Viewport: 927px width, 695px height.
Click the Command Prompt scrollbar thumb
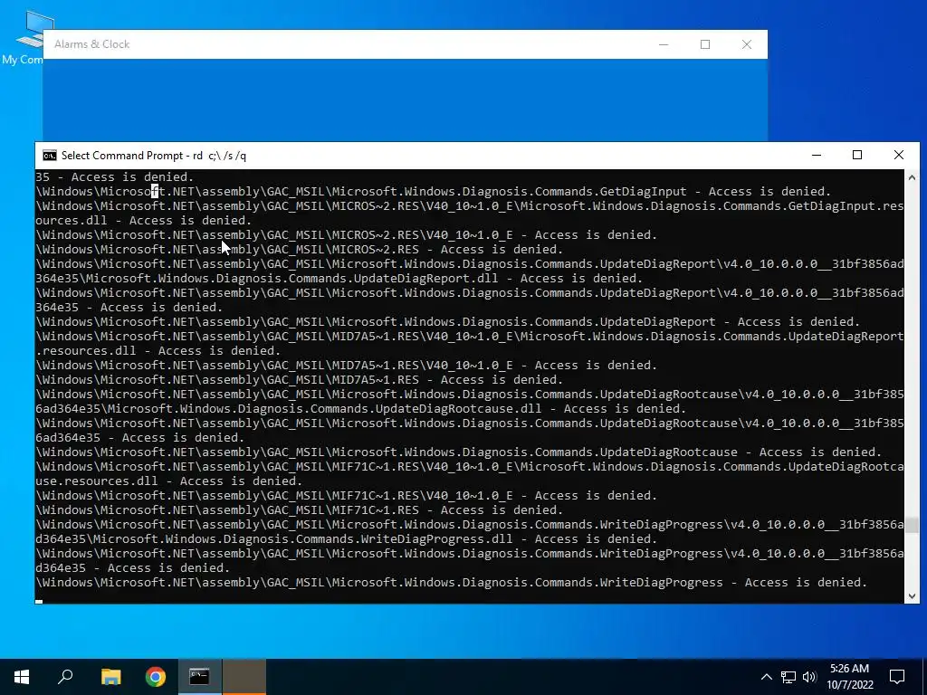(912, 525)
